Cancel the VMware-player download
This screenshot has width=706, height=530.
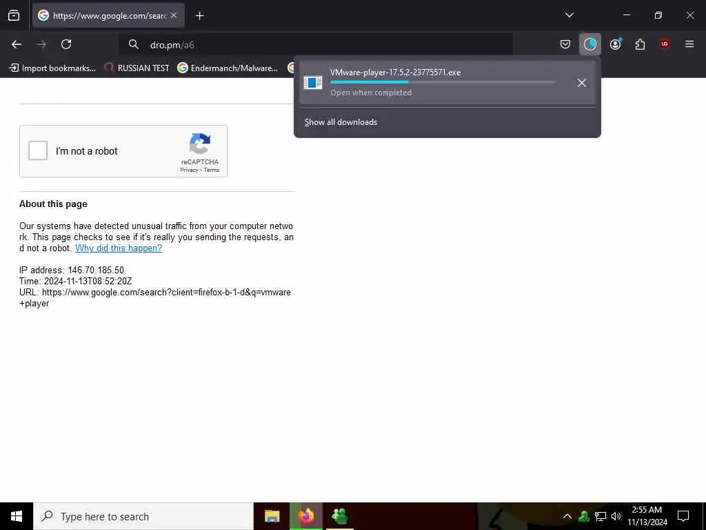(x=582, y=83)
